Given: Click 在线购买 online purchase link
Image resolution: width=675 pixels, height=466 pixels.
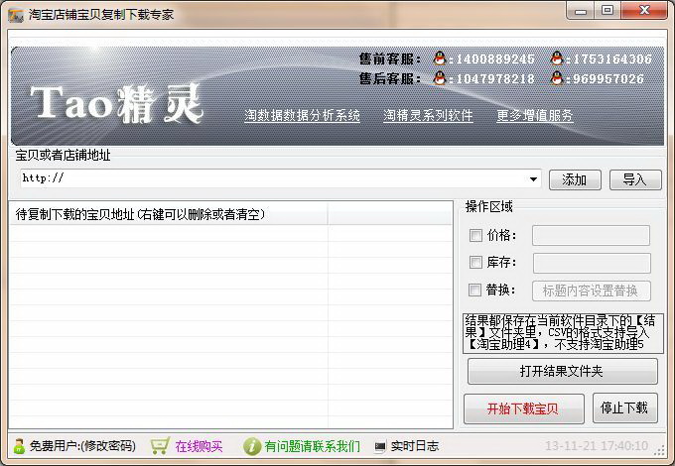Looking at the screenshot, I should click(199, 446).
